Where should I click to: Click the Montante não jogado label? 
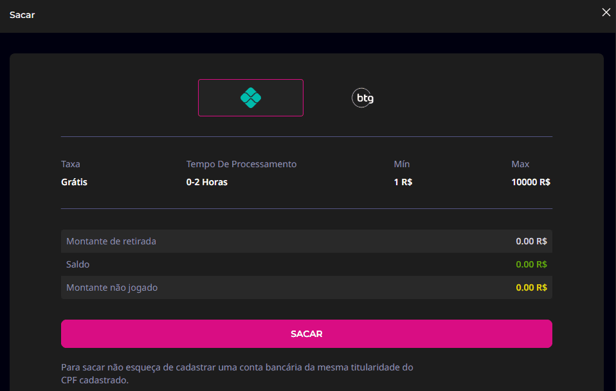(x=112, y=287)
